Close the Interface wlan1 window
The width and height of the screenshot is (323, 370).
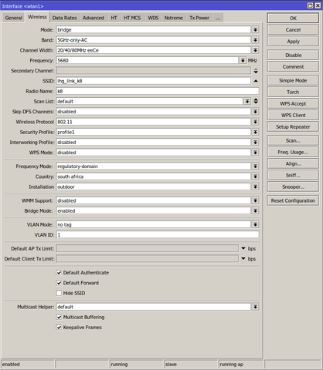click(318, 5)
